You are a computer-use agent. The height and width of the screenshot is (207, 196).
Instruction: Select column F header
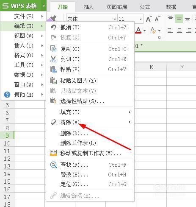(182, 67)
